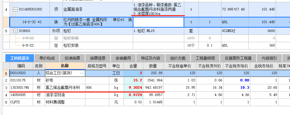The height and width of the screenshot is (115, 290).
Task: Switch to the 特征及内容 tab
Action: coord(150,58)
